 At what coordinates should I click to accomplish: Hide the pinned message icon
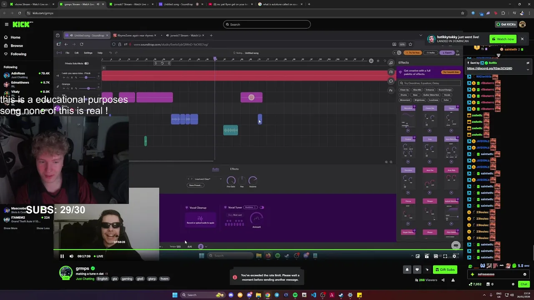click(x=528, y=63)
